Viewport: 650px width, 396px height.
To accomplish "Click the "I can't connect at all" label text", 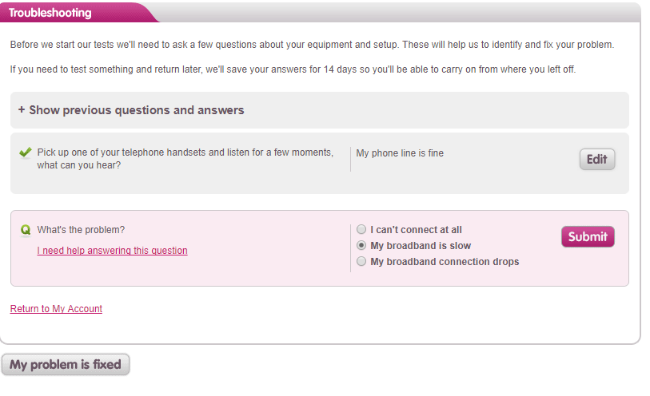I will (416, 230).
